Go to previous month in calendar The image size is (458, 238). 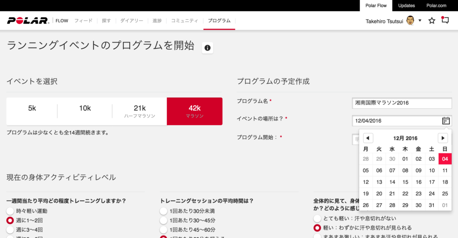pyautogui.click(x=368, y=138)
